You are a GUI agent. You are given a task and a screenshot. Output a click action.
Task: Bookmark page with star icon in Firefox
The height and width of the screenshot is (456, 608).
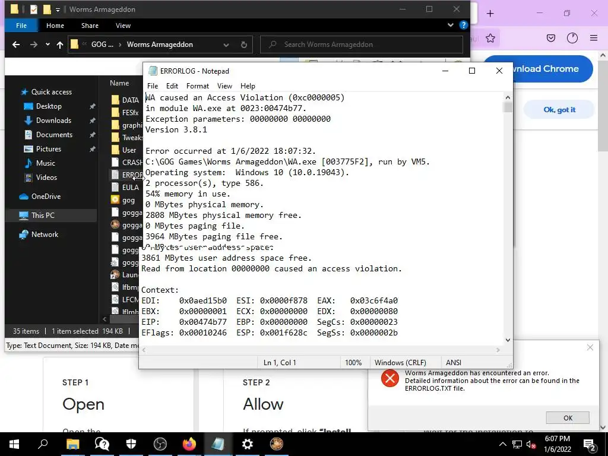(490, 38)
